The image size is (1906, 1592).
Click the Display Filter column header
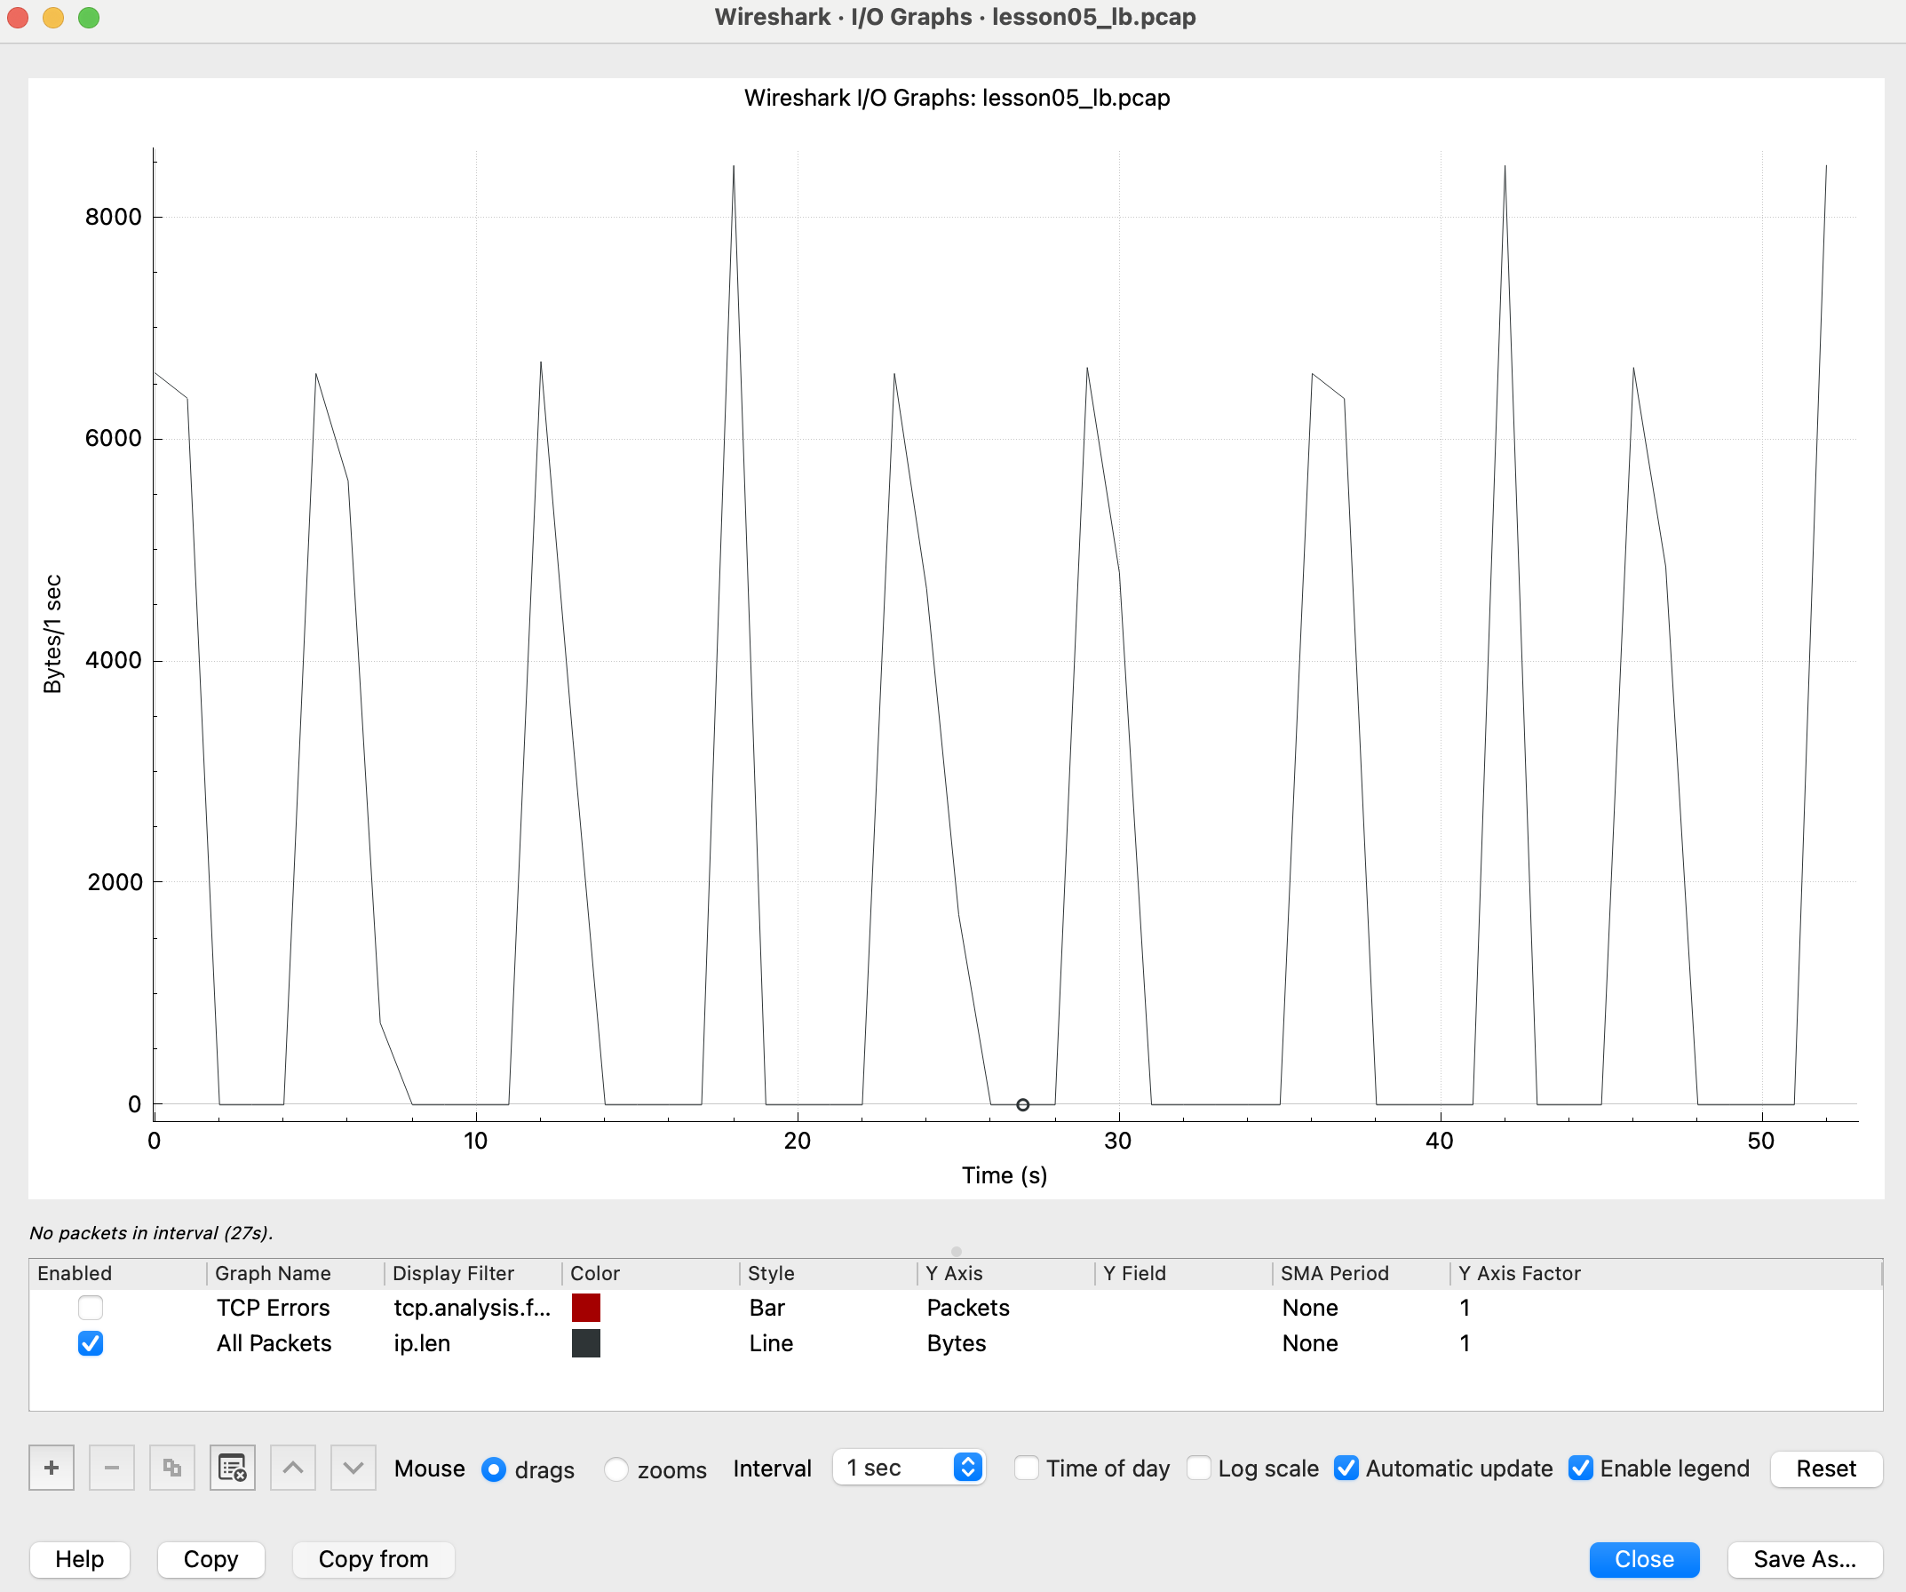coord(453,1273)
